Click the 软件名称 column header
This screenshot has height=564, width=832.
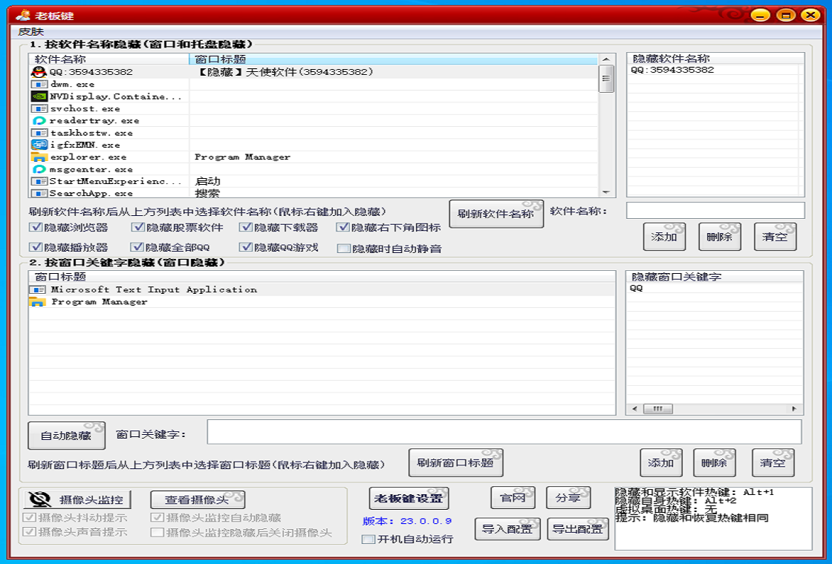108,59
